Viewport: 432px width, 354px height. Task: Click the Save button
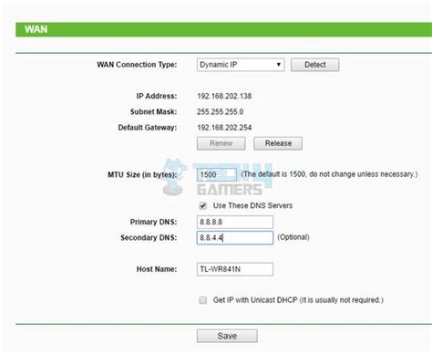click(227, 336)
